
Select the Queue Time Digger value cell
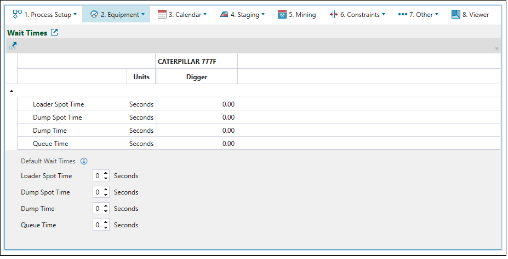click(196, 144)
